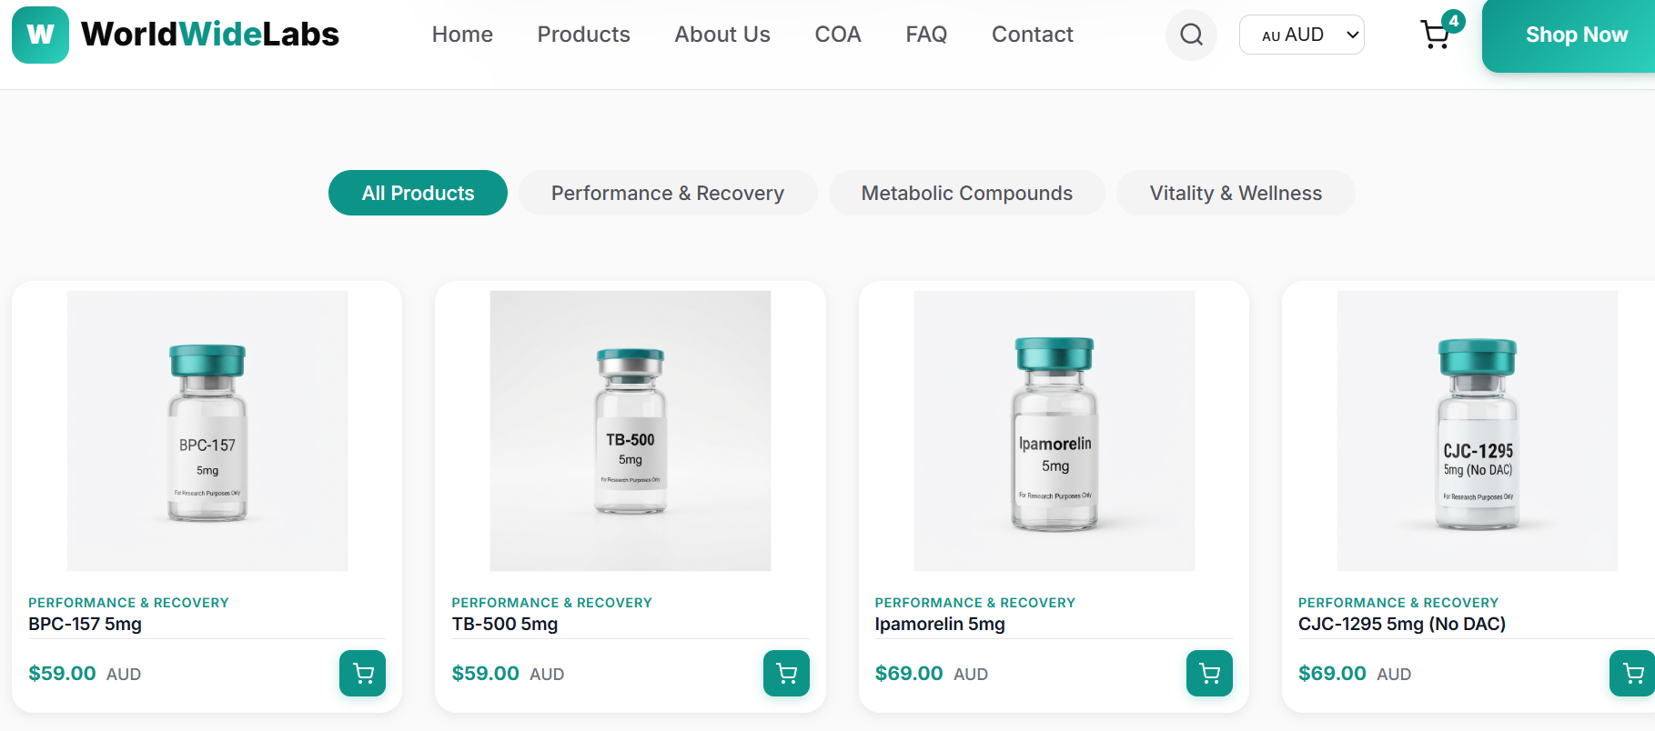
Task: Open the COA page link
Action: 838,35
